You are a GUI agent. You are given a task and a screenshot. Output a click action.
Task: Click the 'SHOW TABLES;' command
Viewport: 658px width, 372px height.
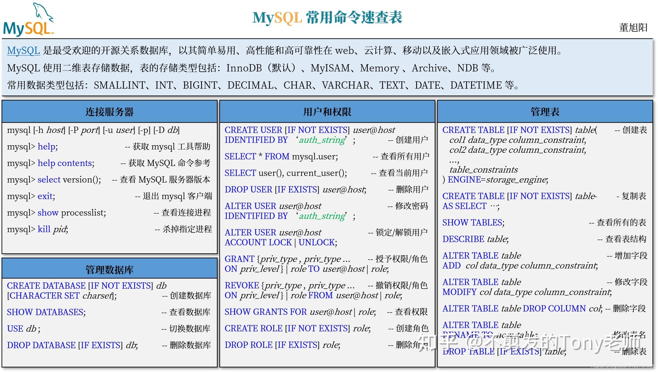tap(473, 223)
